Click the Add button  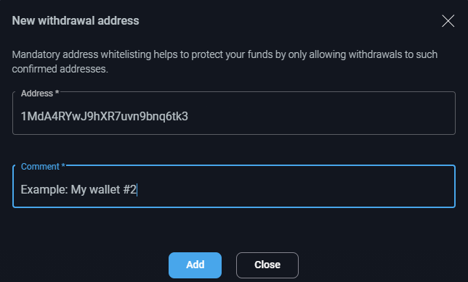(x=195, y=265)
